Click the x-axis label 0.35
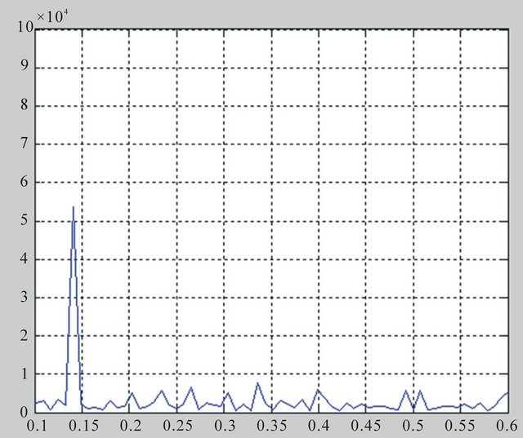Viewport: 523px width, 438px height. [272, 426]
